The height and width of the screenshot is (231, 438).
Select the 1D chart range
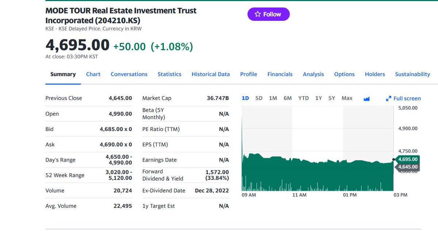(245, 98)
